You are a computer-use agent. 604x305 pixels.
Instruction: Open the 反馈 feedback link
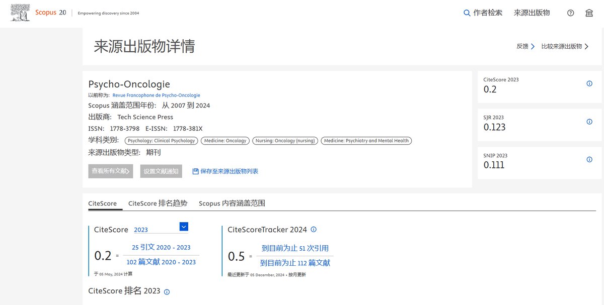pos(522,46)
